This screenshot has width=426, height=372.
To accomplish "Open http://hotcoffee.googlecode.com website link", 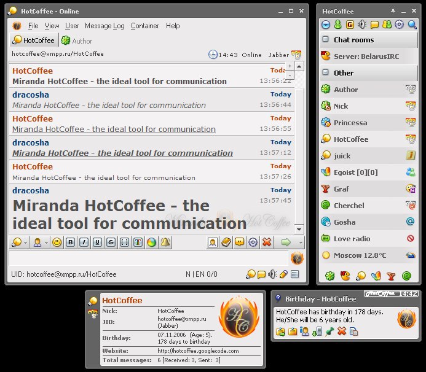I will point(198,351).
